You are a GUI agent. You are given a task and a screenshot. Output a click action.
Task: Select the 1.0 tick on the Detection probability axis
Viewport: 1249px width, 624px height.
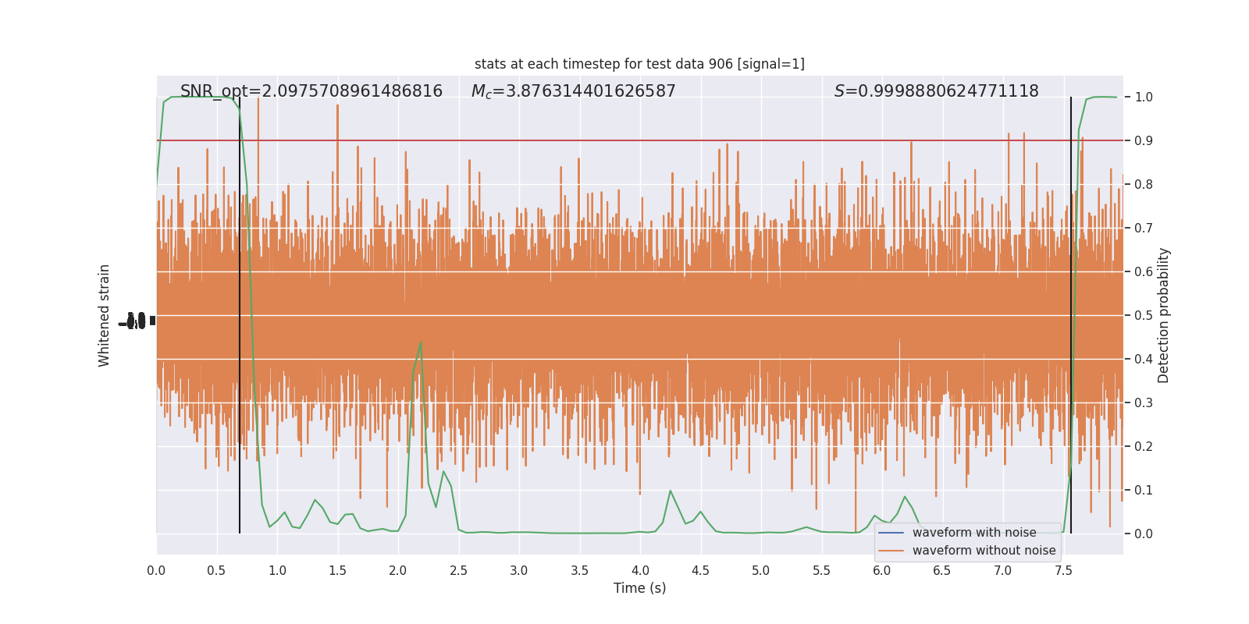click(1144, 97)
